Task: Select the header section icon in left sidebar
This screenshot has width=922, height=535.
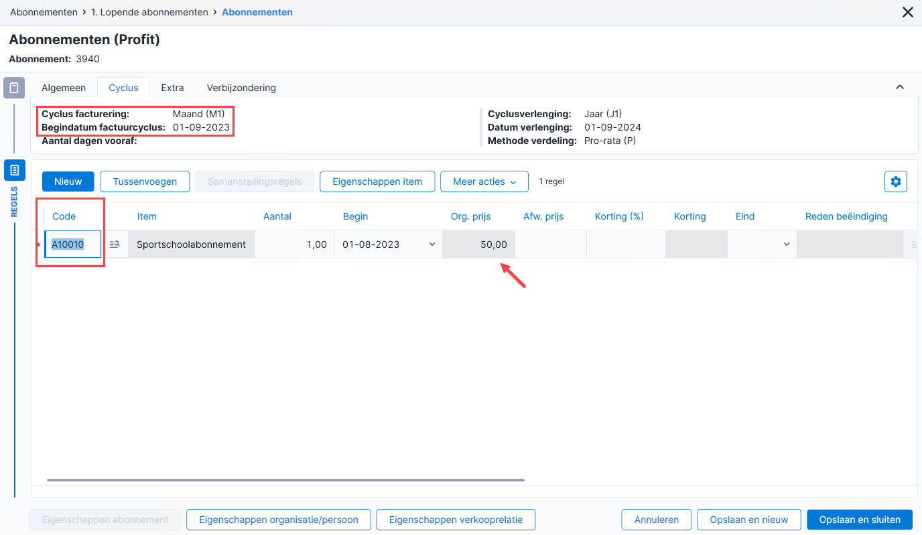Action: click(14, 88)
